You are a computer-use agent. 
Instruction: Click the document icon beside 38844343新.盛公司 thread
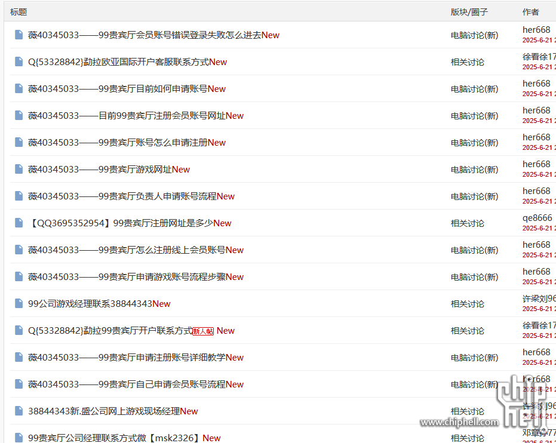[19, 411]
